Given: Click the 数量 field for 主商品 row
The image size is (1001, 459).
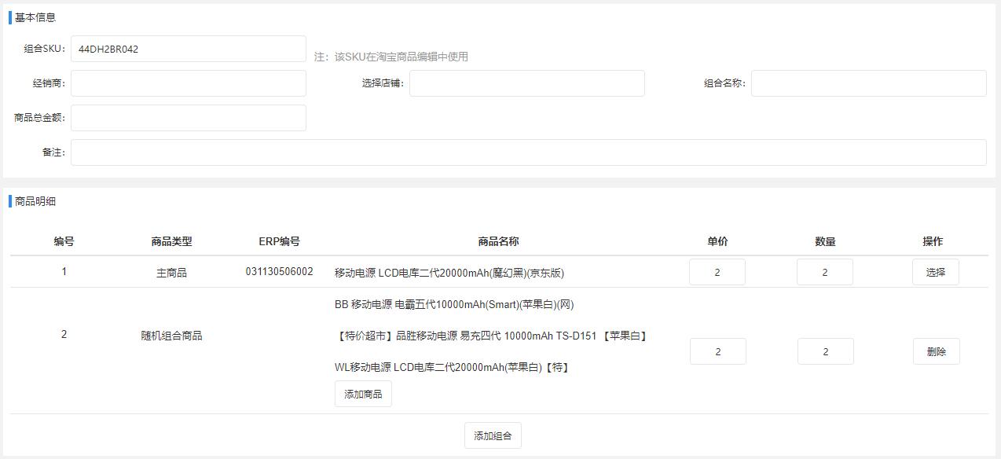Looking at the screenshot, I should (x=824, y=272).
